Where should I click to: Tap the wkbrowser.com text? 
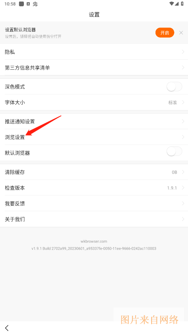pos(94,241)
